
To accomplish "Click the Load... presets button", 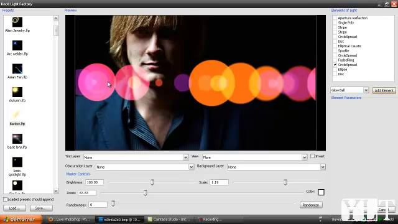I will [14, 208].
